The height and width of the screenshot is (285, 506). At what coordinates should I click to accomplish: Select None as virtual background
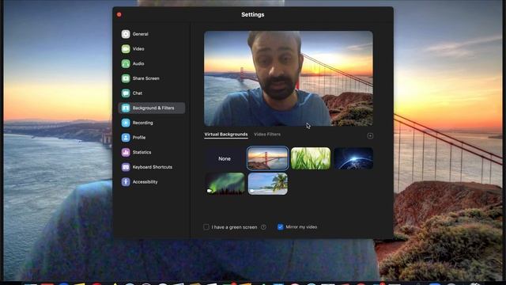click(225, 158)
